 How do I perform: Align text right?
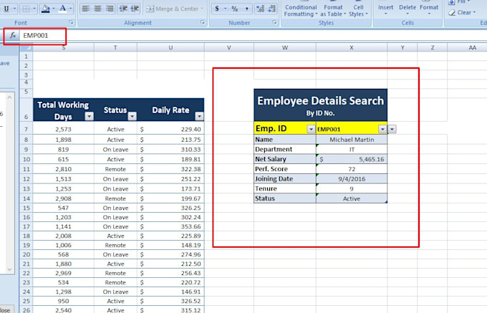click(x=110, y=9)
